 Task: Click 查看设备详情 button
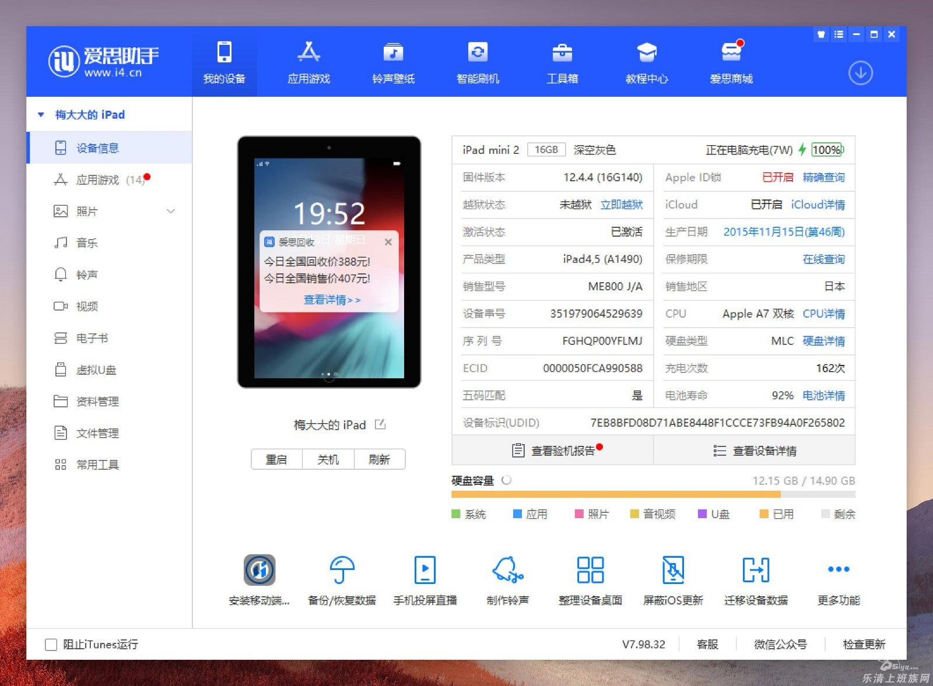tap(755, 451)
